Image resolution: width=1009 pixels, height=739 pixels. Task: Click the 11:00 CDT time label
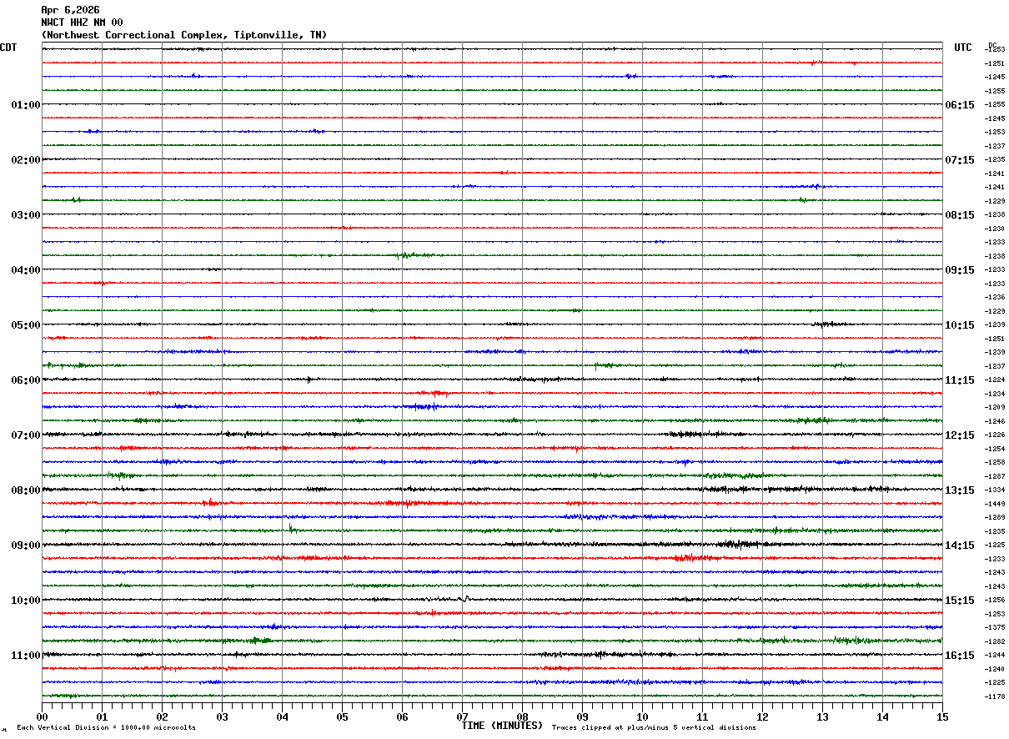tap(25, 656)
